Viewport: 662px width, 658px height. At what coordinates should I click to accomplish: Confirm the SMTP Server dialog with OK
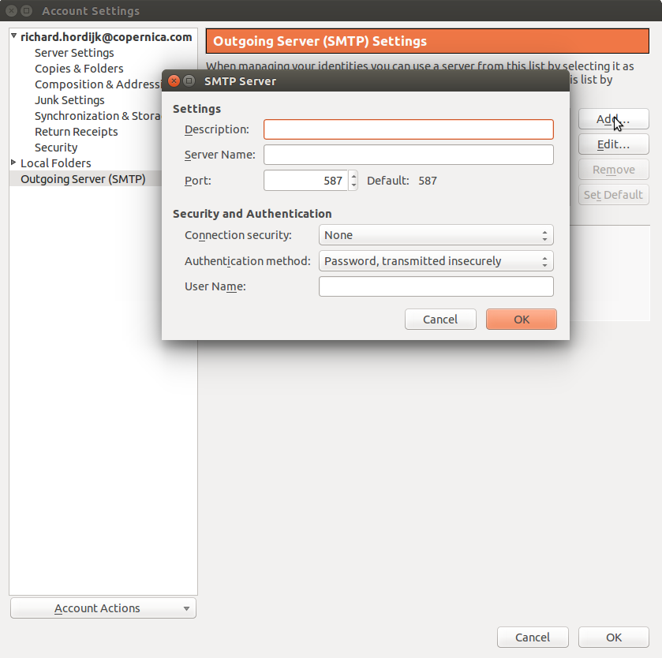[521, 319]
